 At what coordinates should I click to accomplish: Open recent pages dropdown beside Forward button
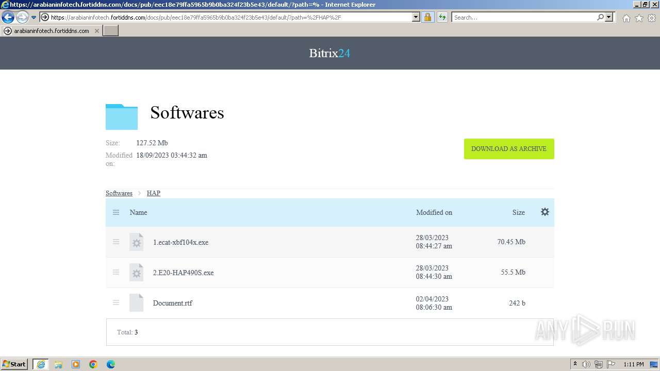coord(34,18)
